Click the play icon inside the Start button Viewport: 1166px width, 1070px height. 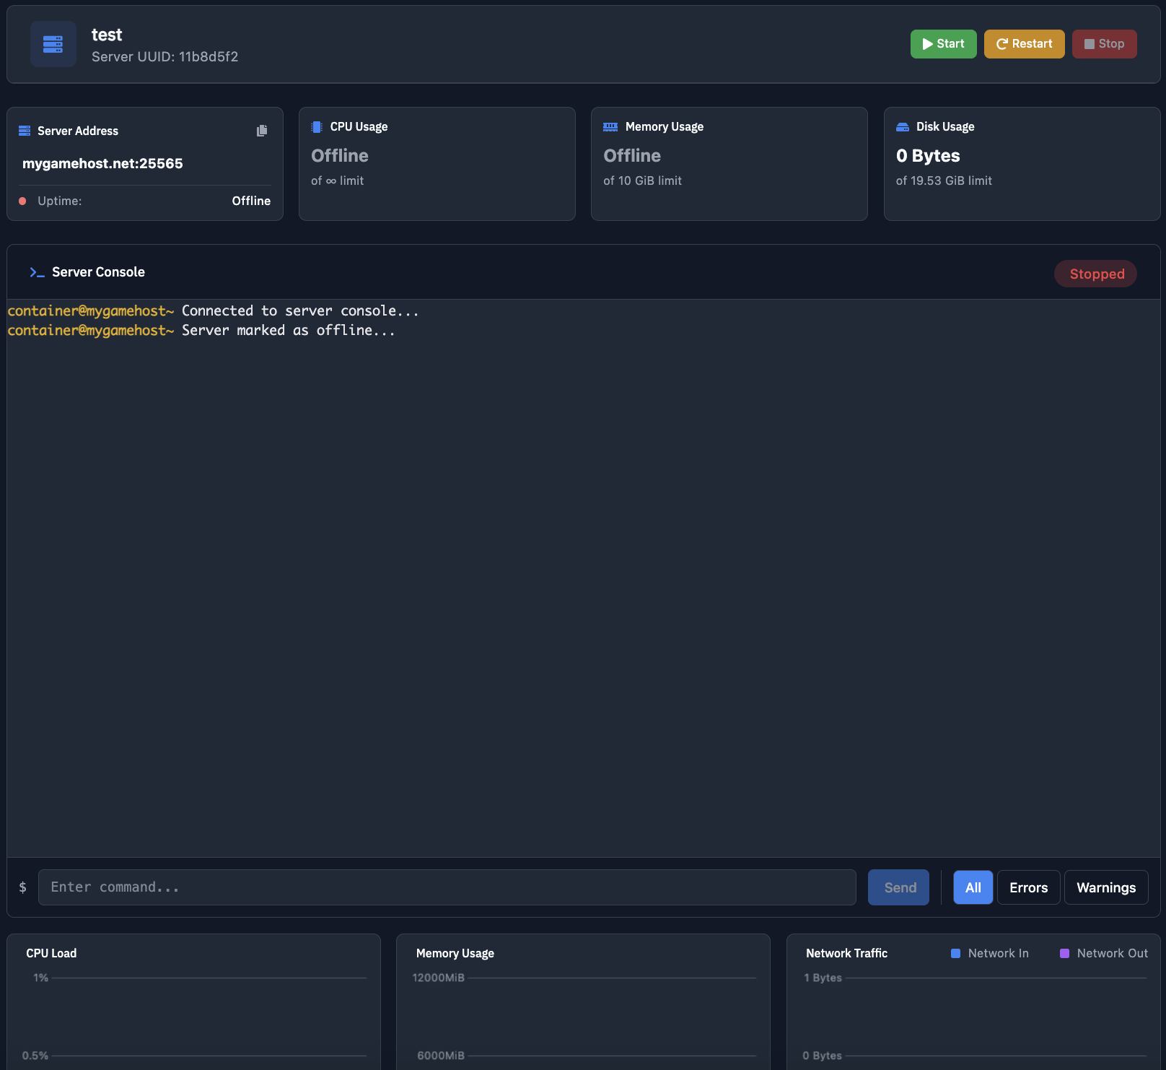coord(927,43)
